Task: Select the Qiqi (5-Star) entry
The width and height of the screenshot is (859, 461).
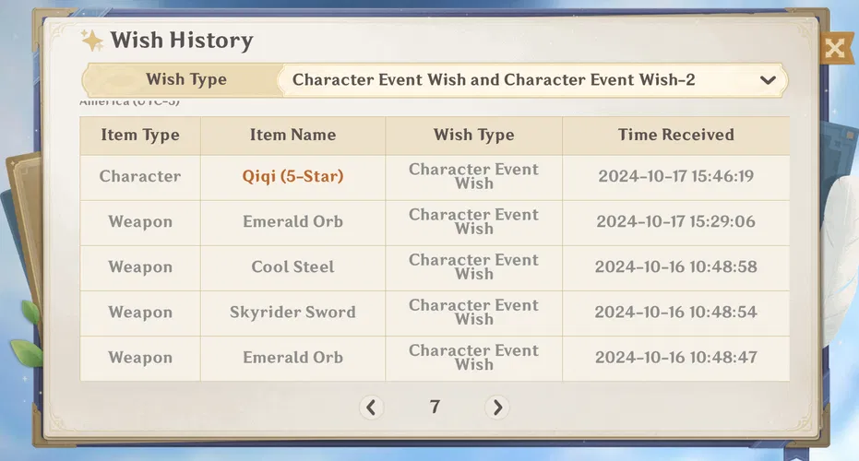Action: tap(292, 176)
